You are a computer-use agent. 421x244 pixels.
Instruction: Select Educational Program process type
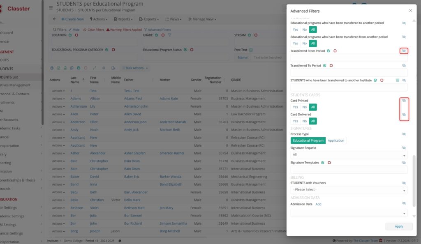pos(308,140)
